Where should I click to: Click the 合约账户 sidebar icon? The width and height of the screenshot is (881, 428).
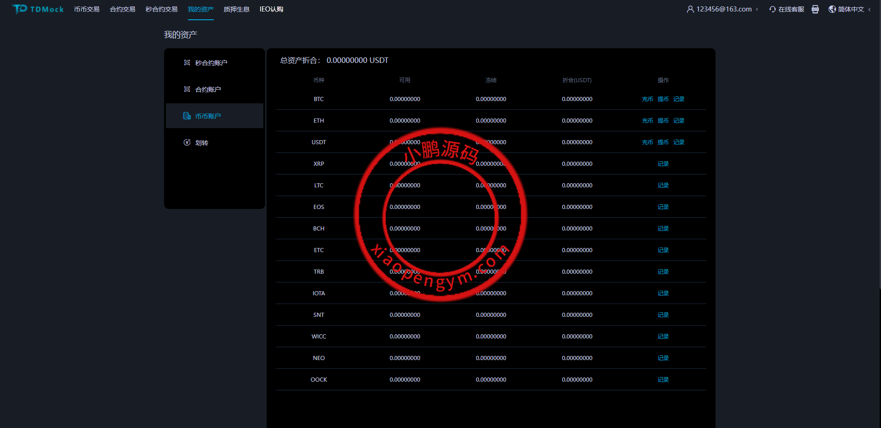click(187, 89)
